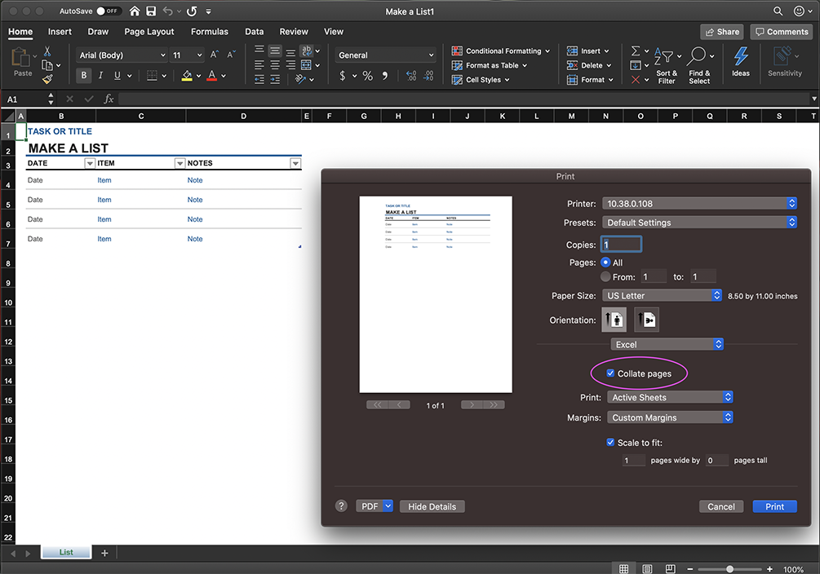Click the zoom slider in the status bar
This screenshot has width=820, height=574.
[x=729, y=569]
